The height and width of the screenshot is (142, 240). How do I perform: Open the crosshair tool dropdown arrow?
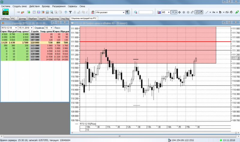click(176, 12)
